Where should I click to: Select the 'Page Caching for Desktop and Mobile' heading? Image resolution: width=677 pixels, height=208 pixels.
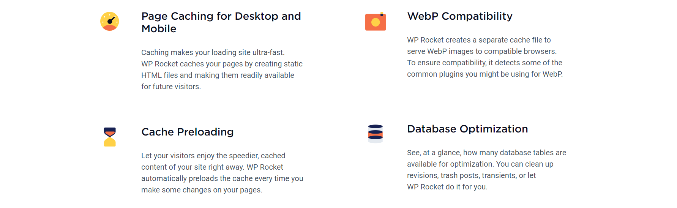[221, 22]
